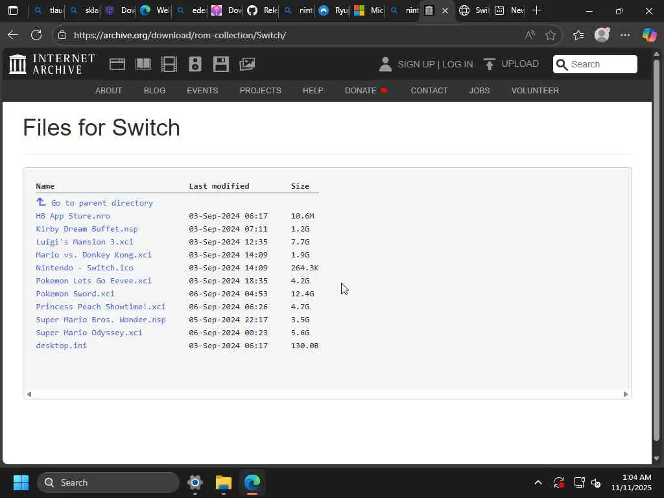Add page to favorites star icon
This screenshot has width=664, height=498.
click(x=550, y=35)
